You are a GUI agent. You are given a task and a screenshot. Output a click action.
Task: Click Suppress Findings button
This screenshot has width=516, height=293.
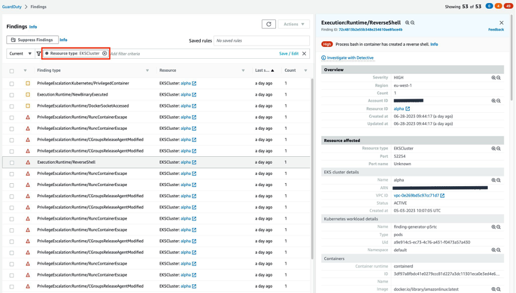32,40
